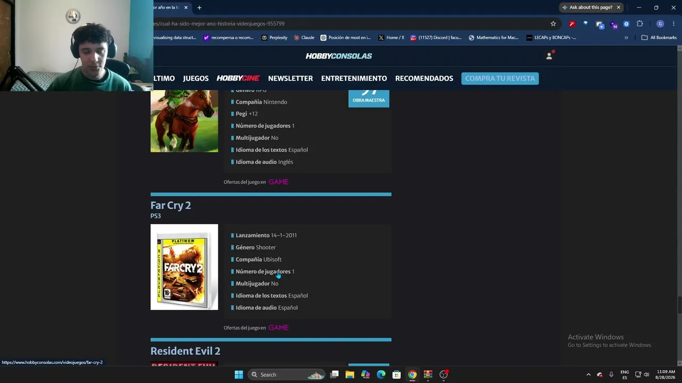Image resolution: width=682 pixels, height=383 pixels.
Task: Open the Juegos menu
Action: tap(196, 78)
